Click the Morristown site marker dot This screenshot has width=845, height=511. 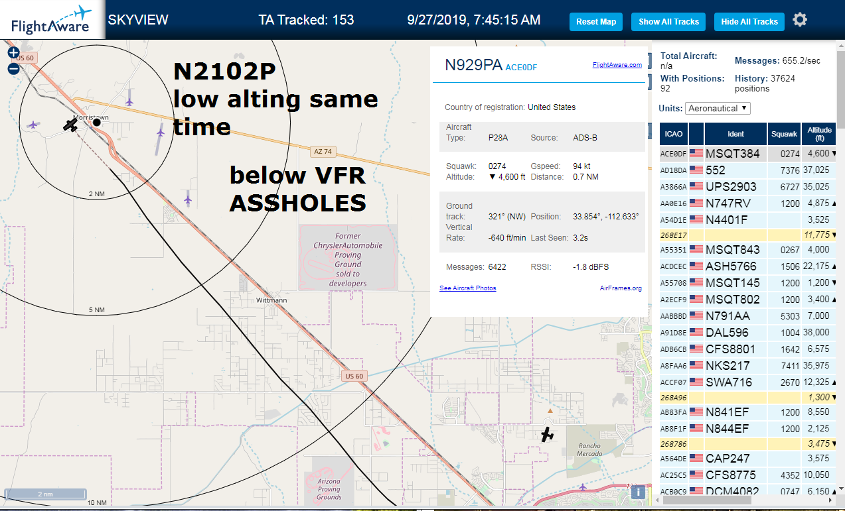tap(97, 122)
